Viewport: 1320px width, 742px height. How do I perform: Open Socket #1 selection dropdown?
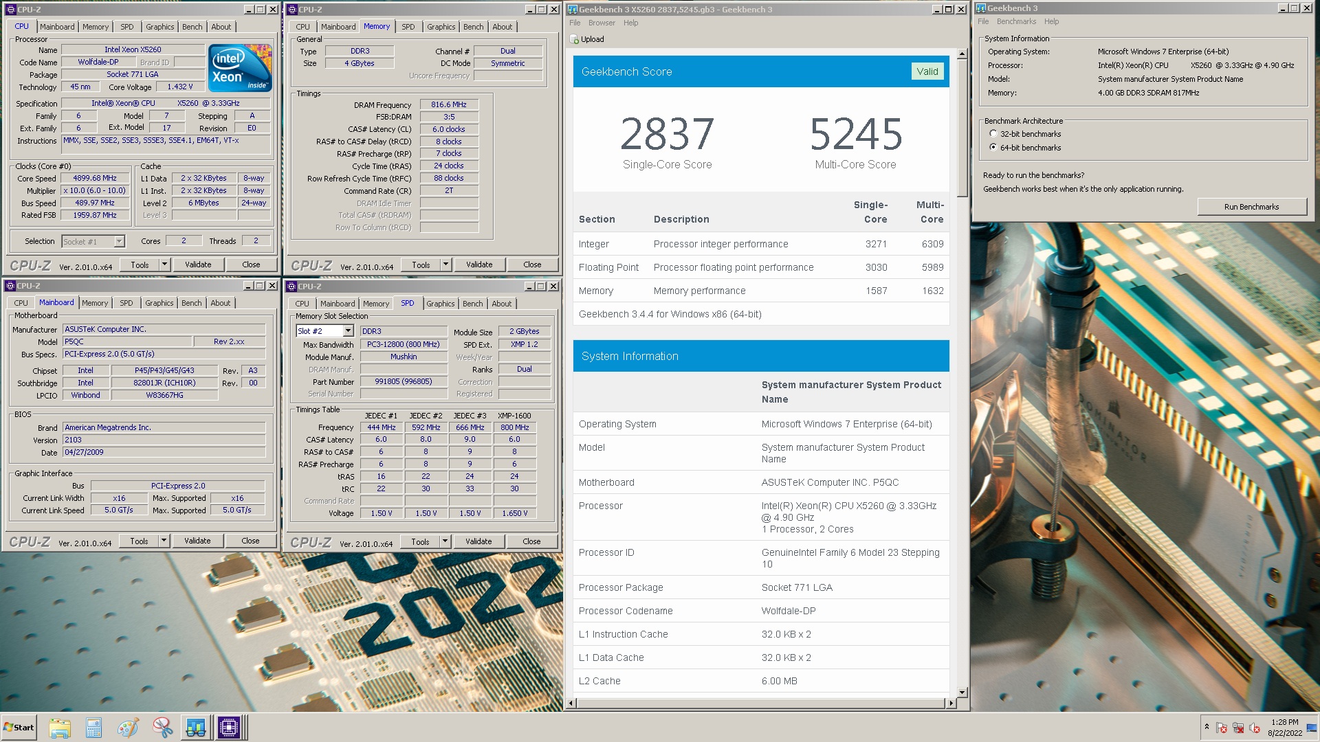point(119,241)
